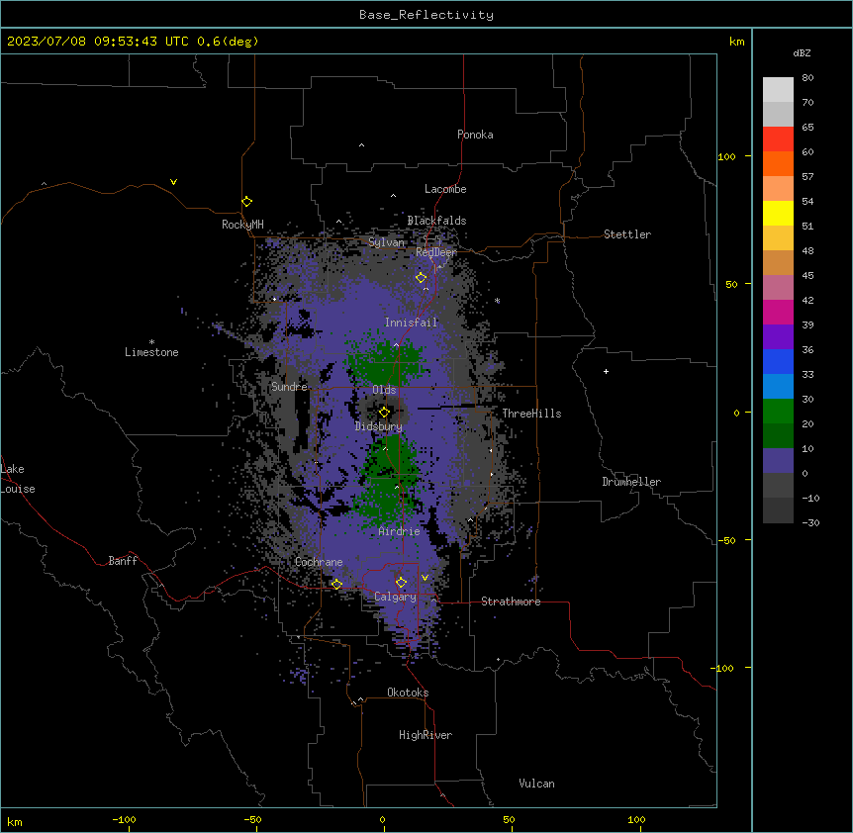This screenshot has height=833, width=853.
Task: Click the Stettler city label
Action: 627,234
